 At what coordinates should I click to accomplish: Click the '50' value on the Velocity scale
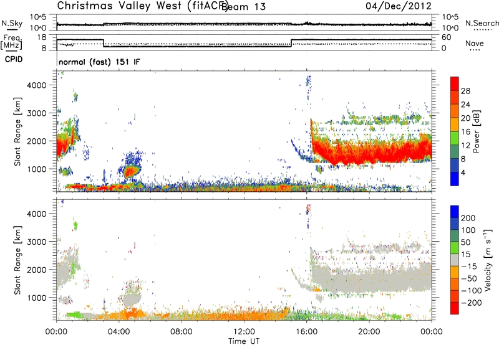[466, 242]
